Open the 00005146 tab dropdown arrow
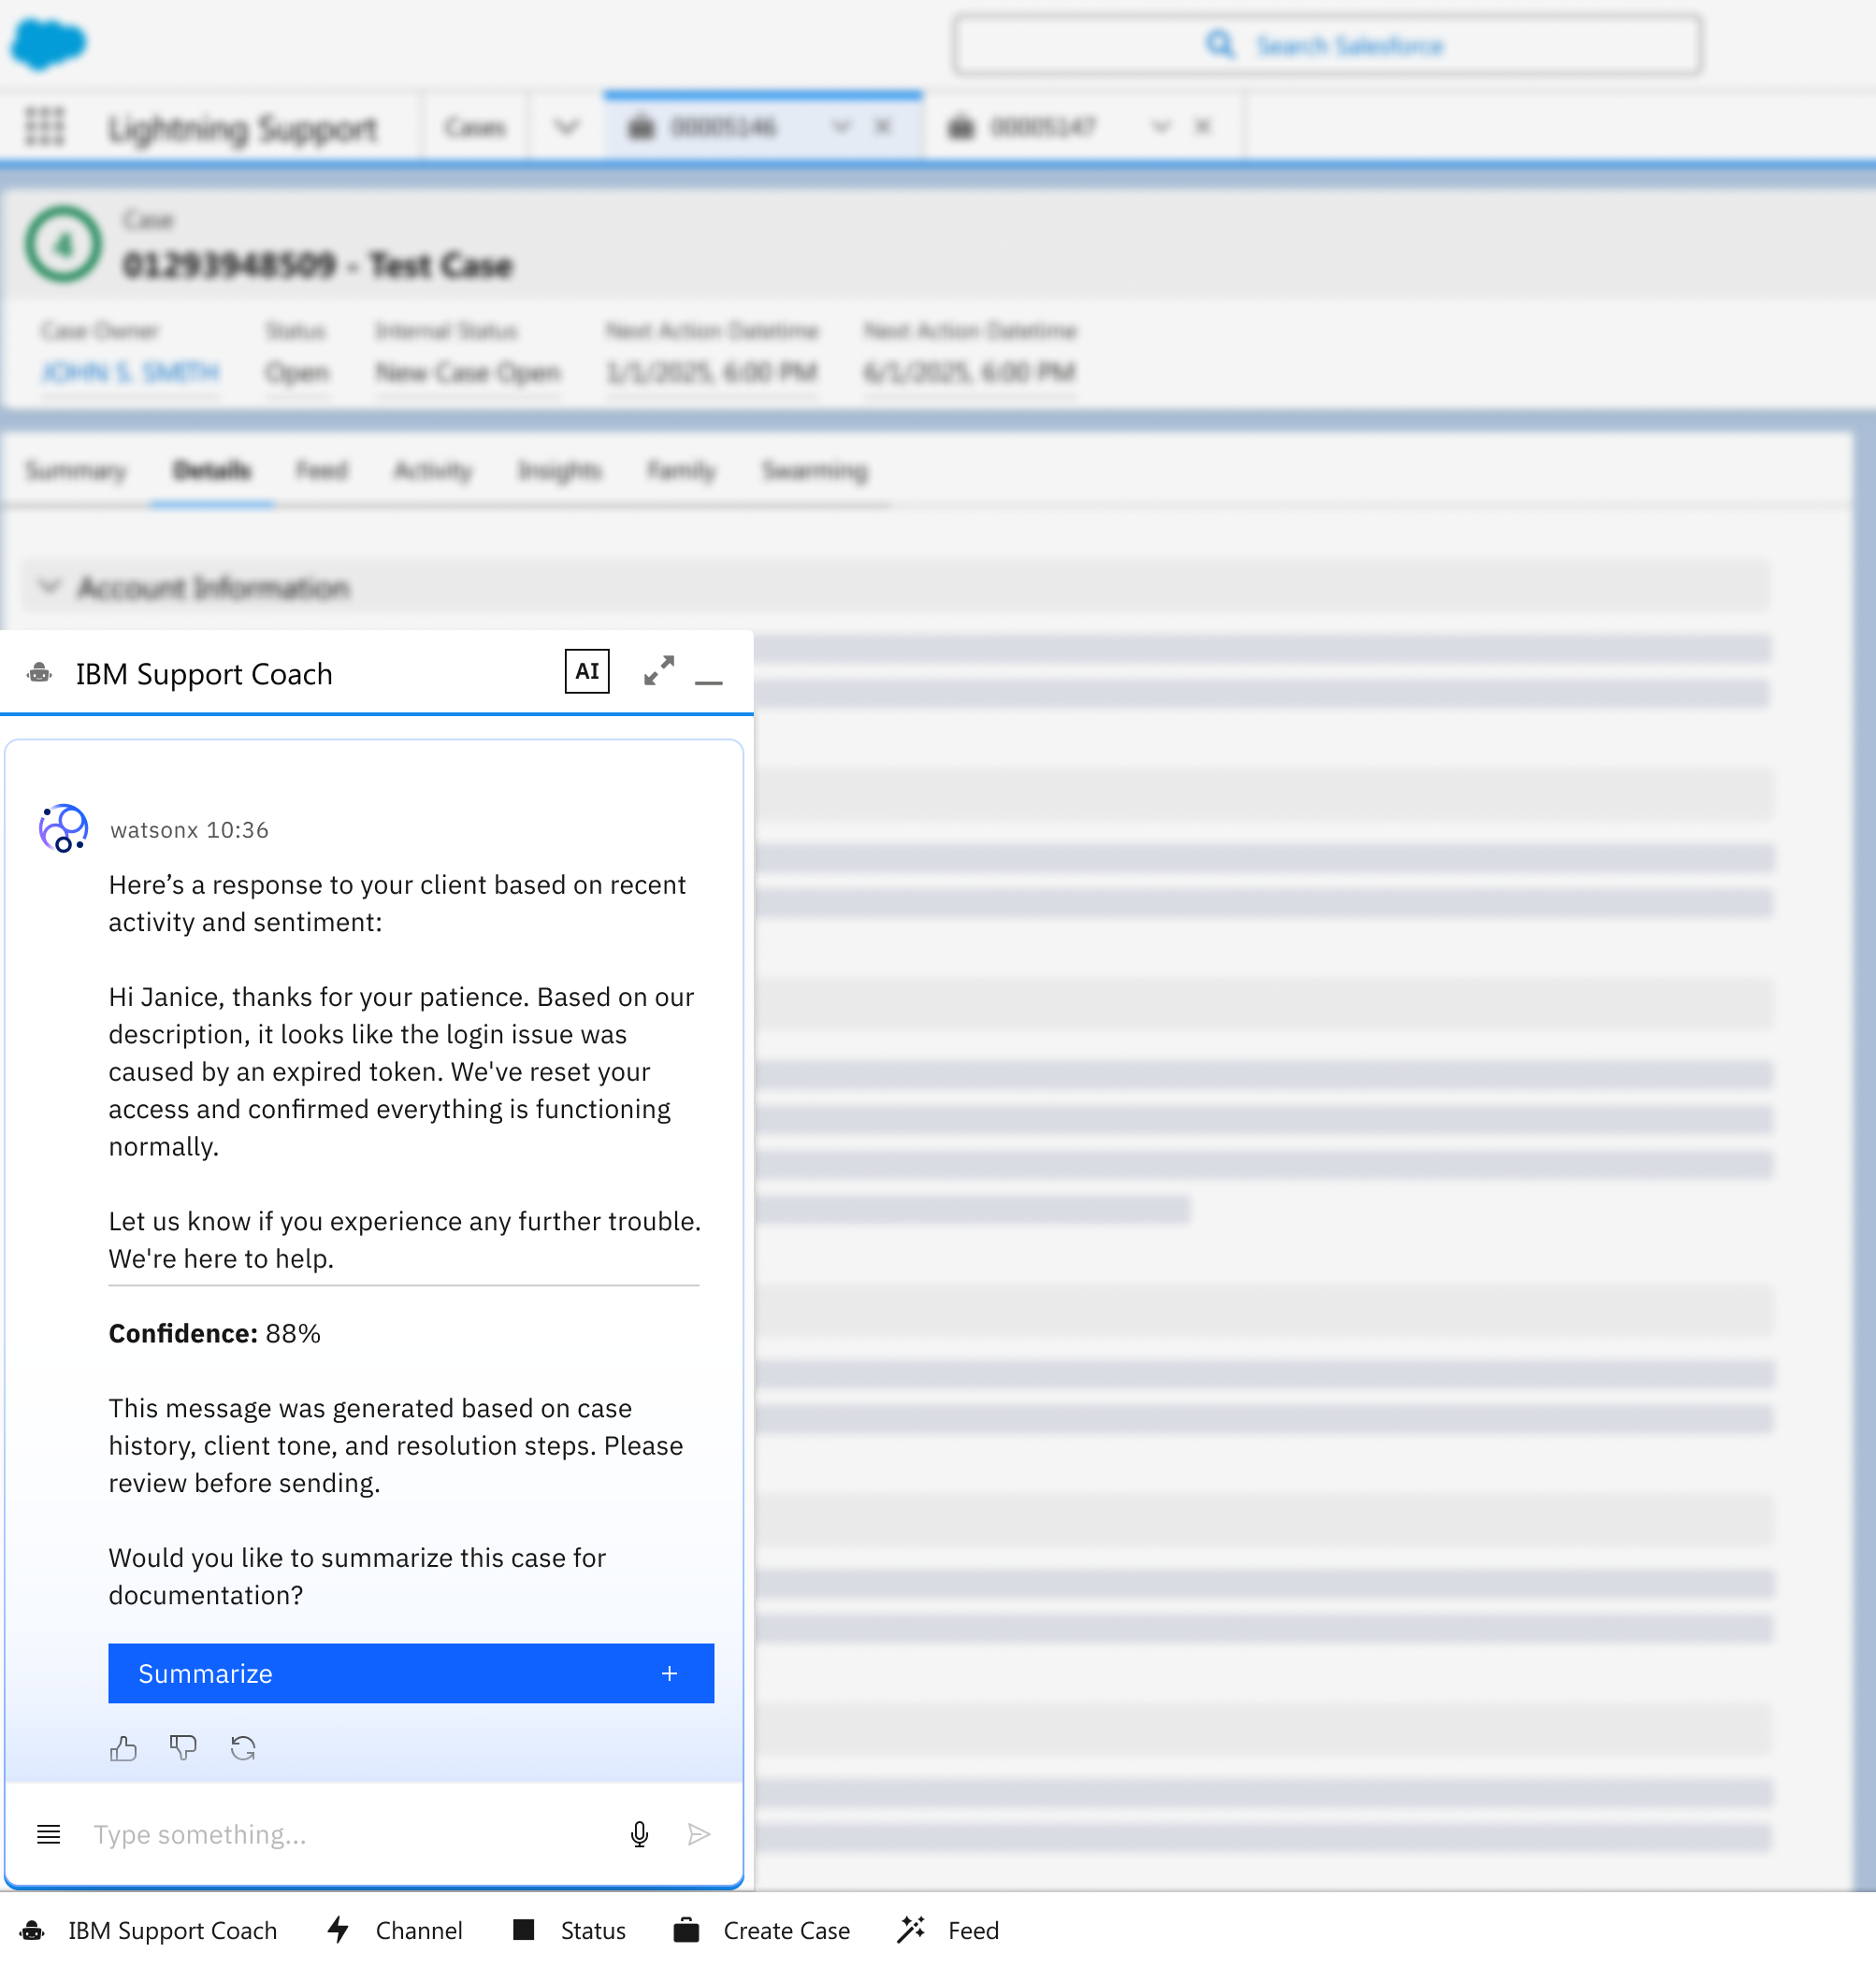The image size is (1876, 1967). pyautogui.click(x=841, y=127)
